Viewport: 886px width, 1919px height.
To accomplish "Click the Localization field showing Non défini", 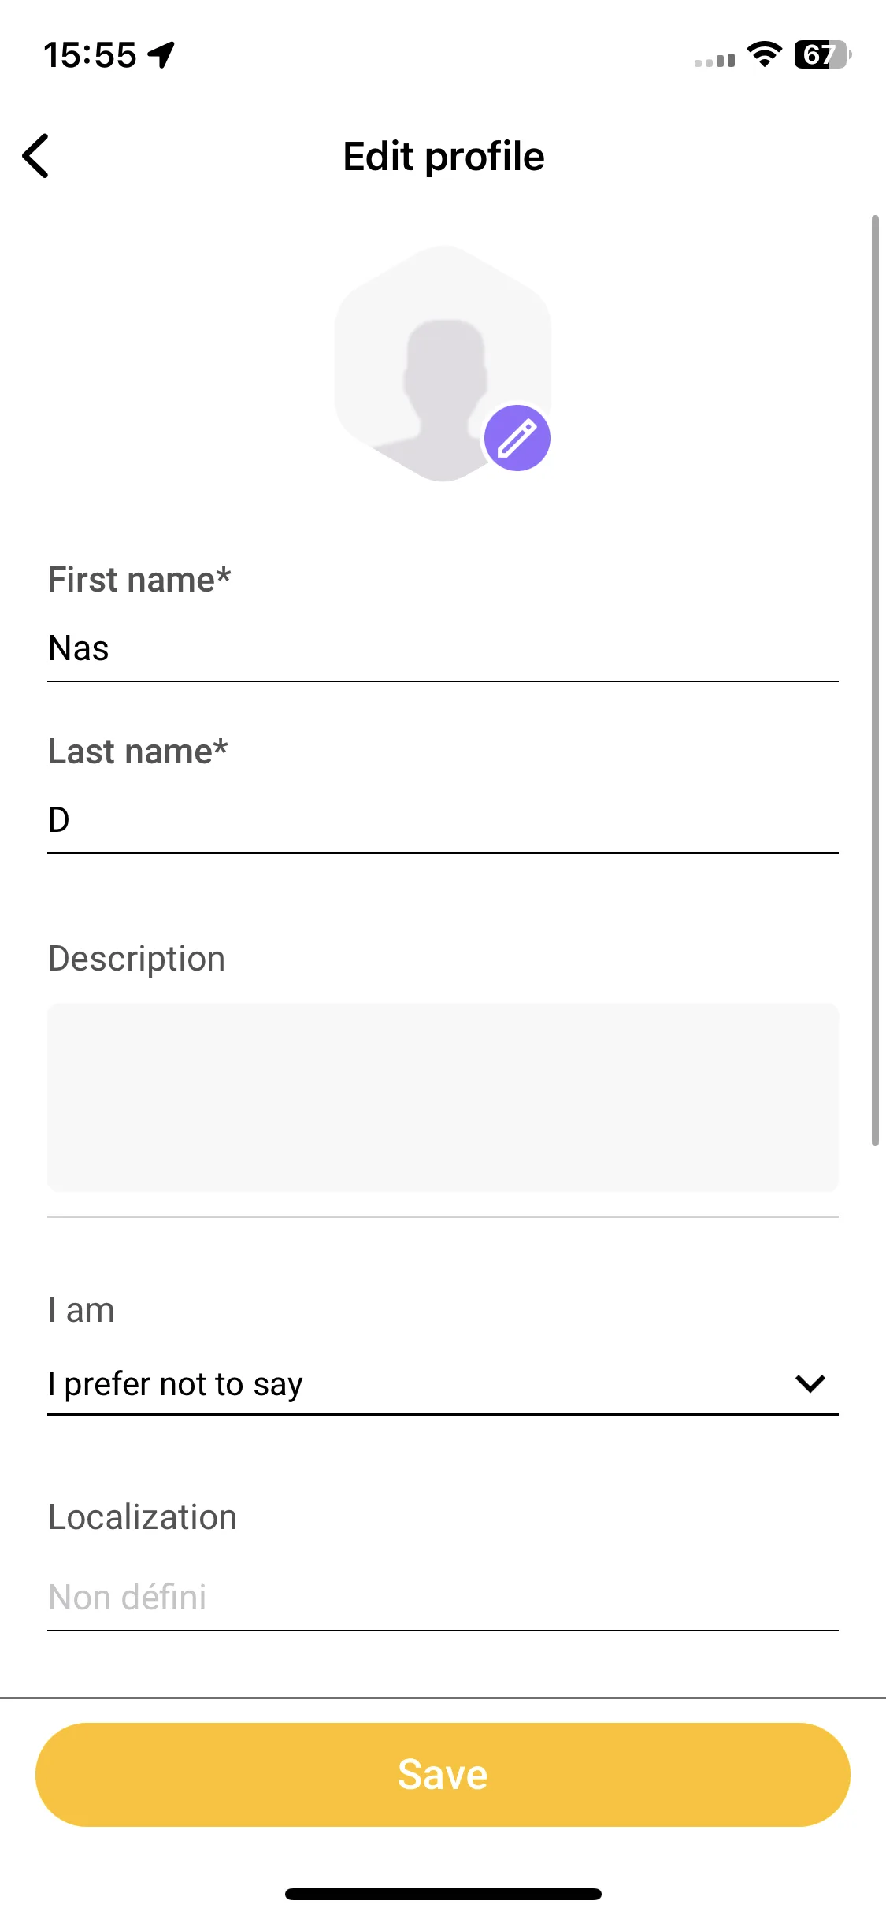I will point(443,1598).
